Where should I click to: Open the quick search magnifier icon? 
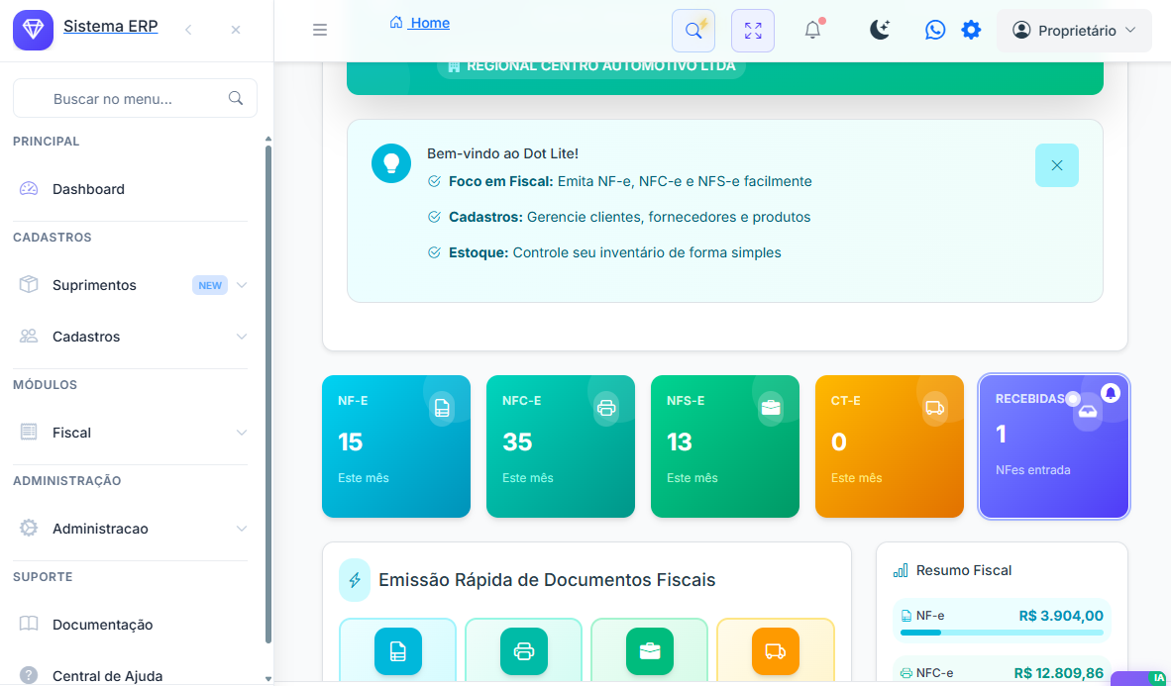[x=693, y=30]
